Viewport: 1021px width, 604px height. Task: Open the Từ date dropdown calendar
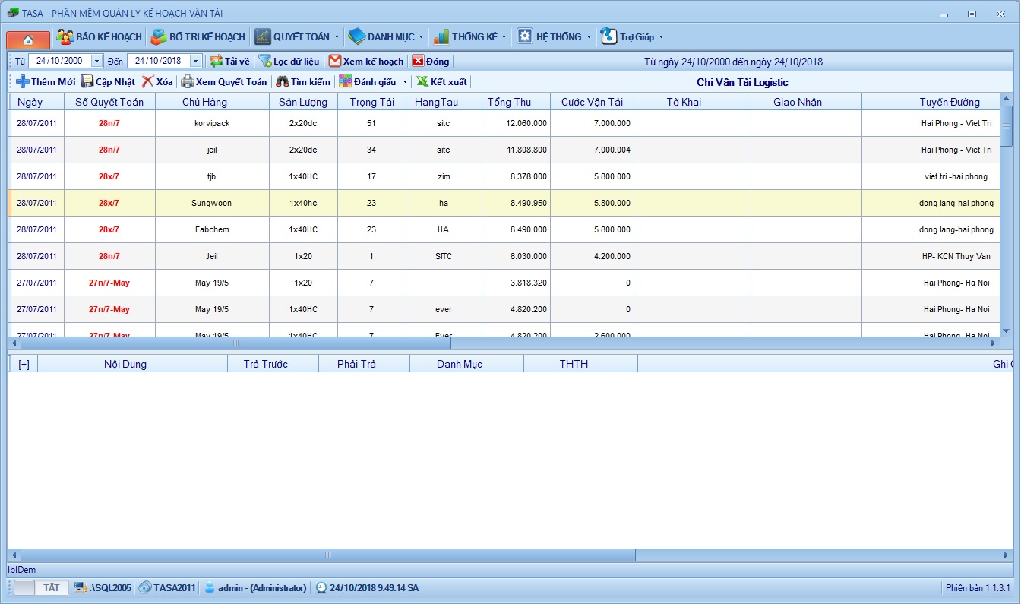[96, 61]
